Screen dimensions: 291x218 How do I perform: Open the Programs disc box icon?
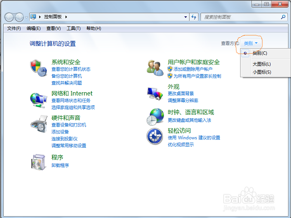(x=38, y=162)
